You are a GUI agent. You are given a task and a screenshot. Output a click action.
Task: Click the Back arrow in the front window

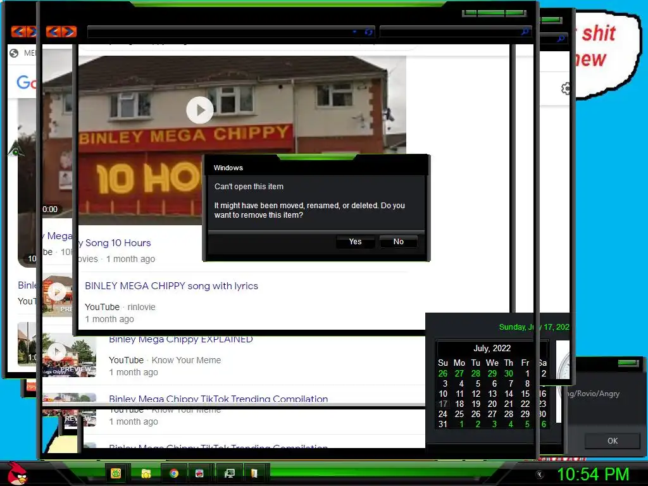[x=53, y=32]
